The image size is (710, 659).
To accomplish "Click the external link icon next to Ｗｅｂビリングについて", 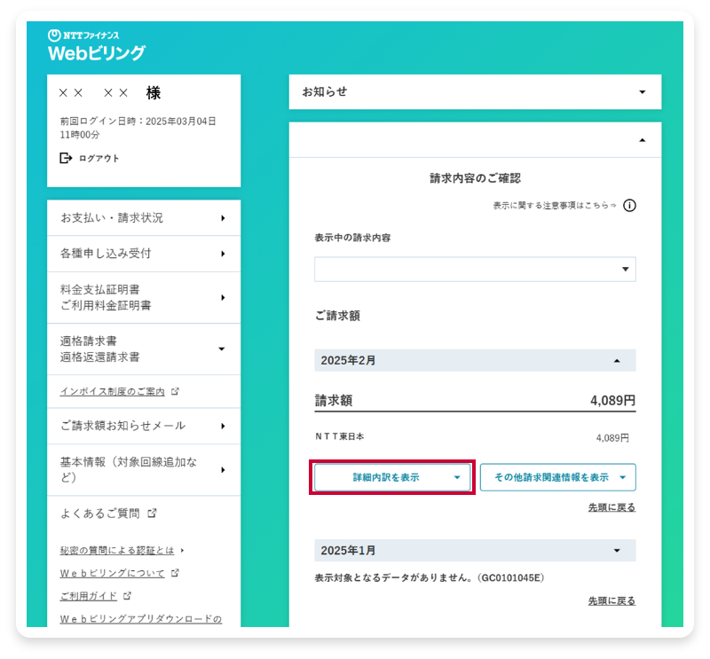I will coord(176,574).
